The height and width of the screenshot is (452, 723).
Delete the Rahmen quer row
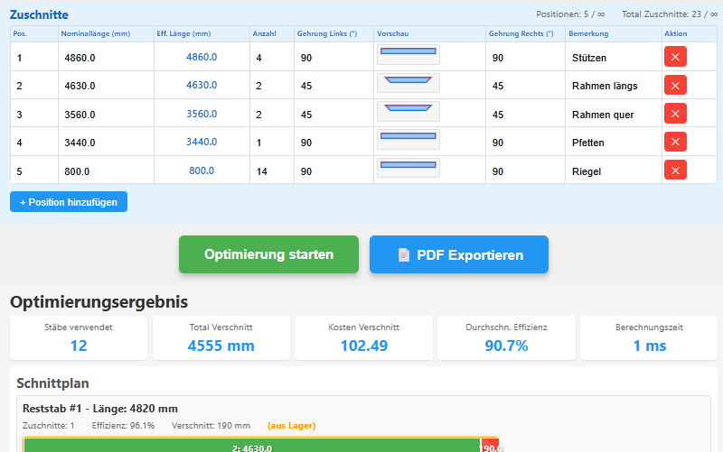675,114
